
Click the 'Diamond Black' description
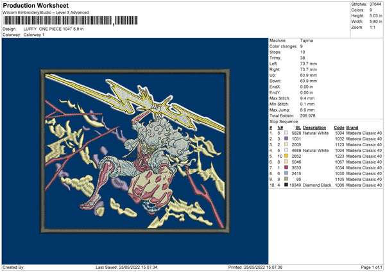click(317, 185)
